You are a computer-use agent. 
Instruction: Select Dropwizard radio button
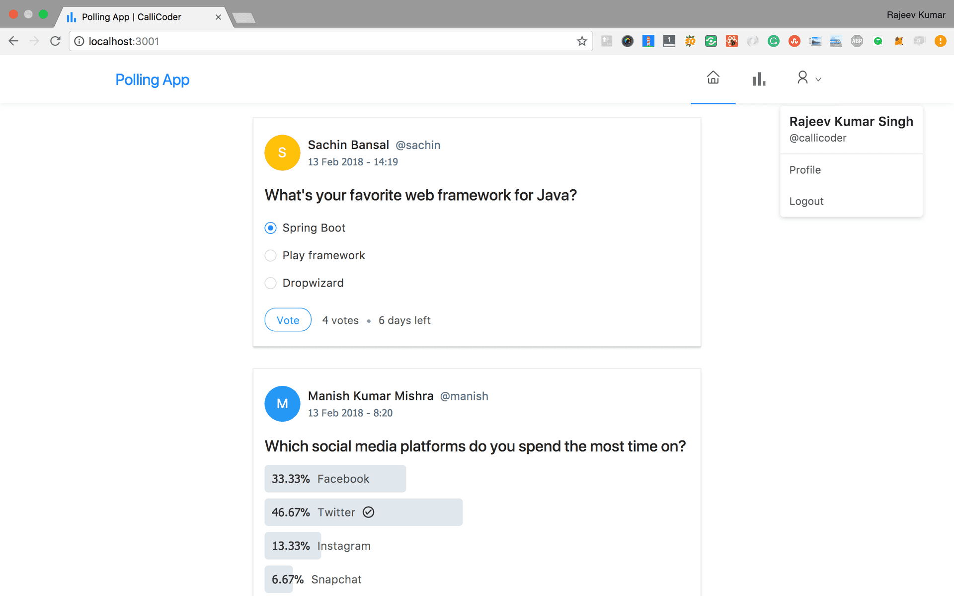pos(270,282)
